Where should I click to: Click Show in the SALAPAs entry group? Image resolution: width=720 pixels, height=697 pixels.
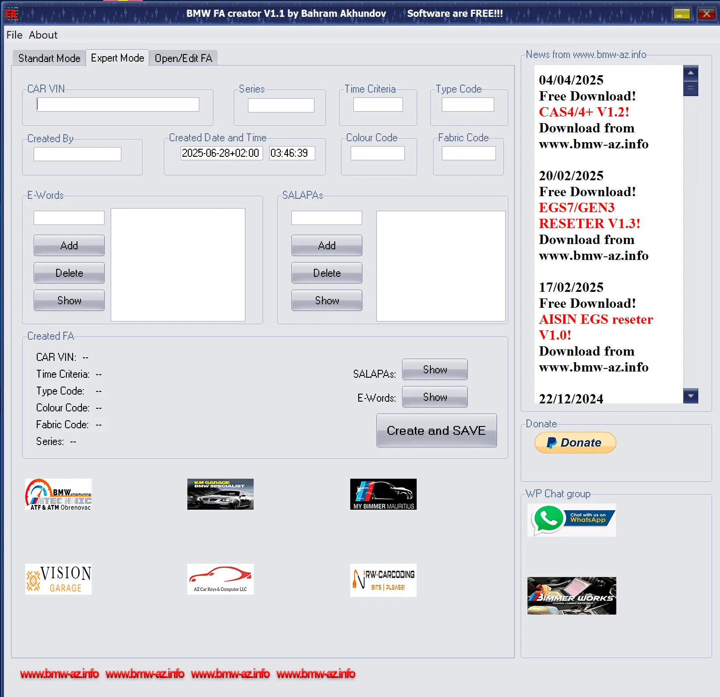(327, 300)
